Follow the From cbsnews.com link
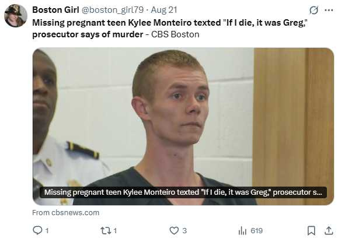The width and height of the screenshot is (338, 242). 66,213
